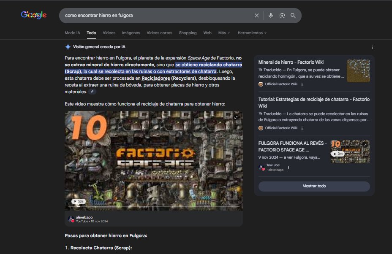Screen dimensions: 392x254
Task: Open the Shopping tab
Action: (188, 33)
